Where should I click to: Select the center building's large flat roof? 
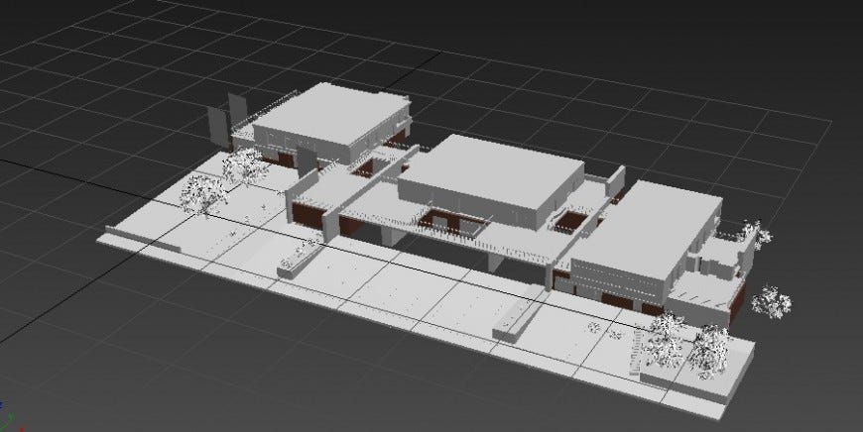491,169
